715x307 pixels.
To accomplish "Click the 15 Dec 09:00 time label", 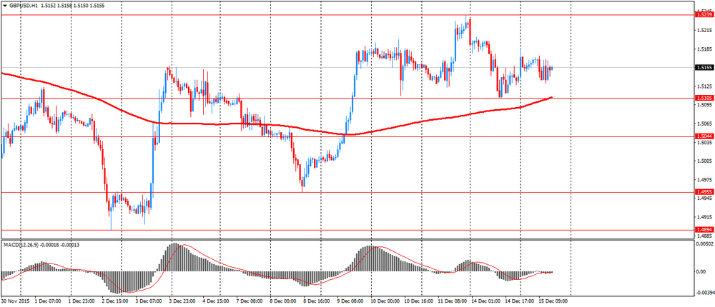I will point(554,301).
